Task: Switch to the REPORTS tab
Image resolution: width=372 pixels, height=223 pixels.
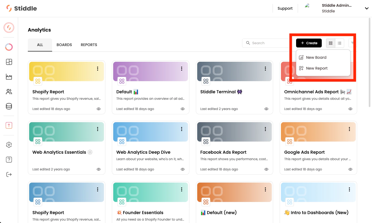Action: 89,45
